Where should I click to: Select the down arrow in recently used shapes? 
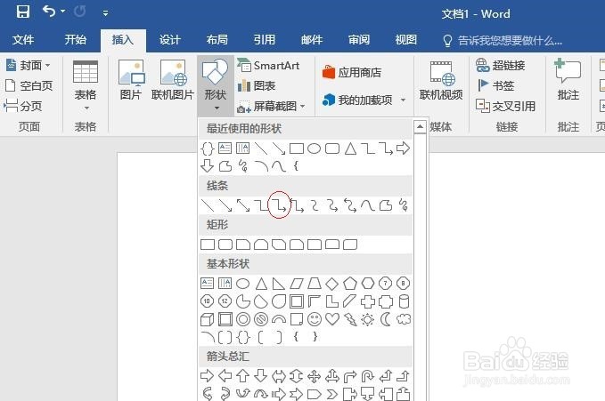point(208,166)
